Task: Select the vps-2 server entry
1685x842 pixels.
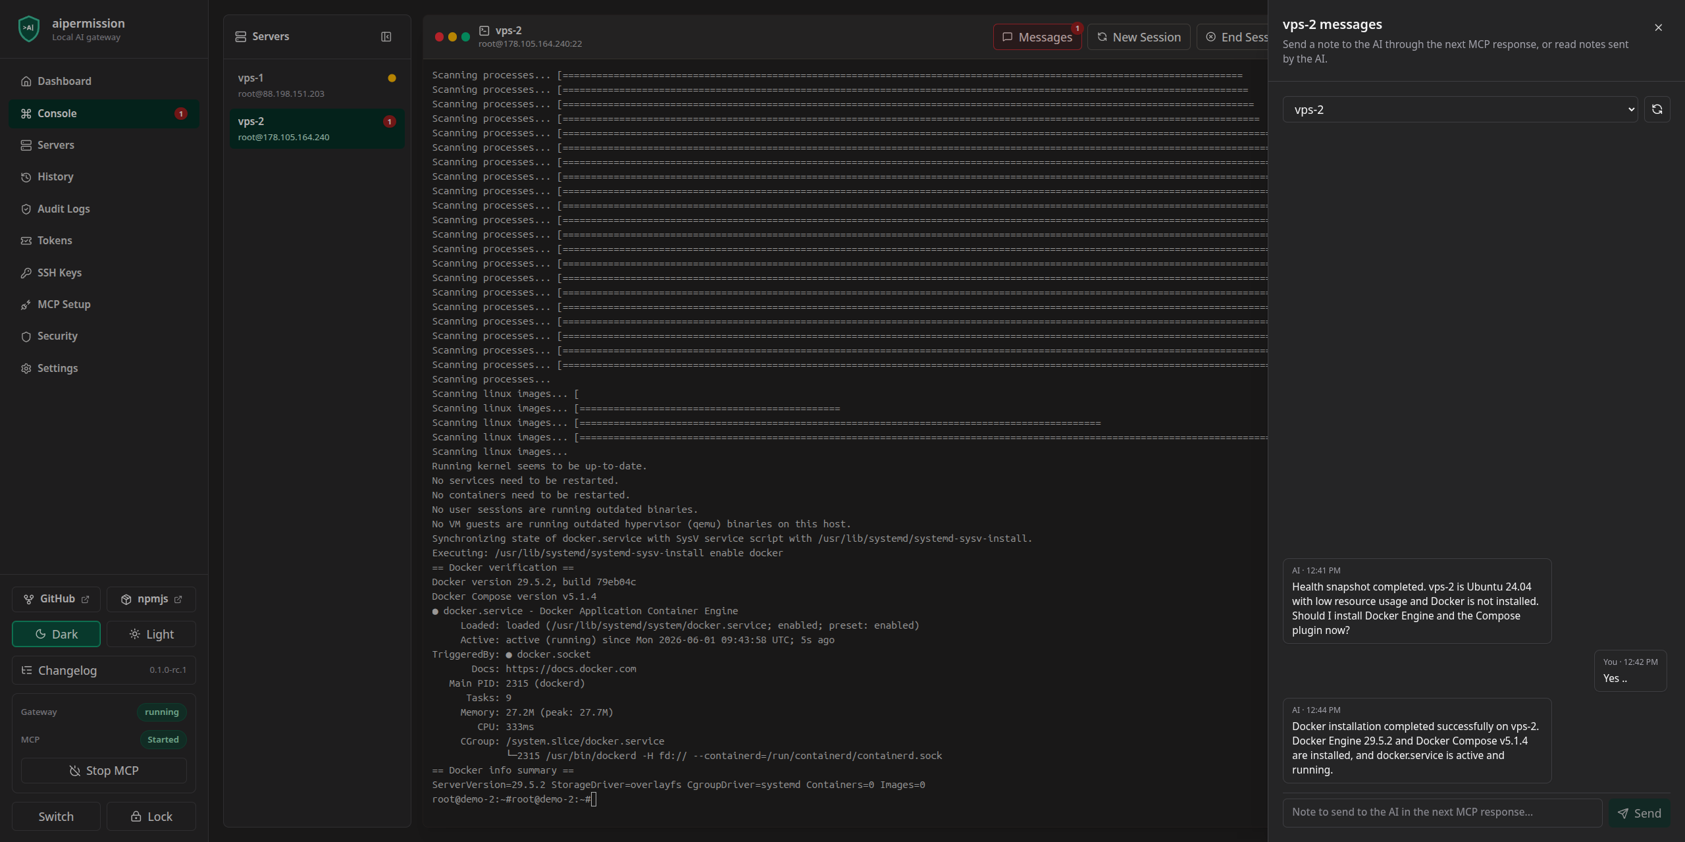Action: coord(317,128)
